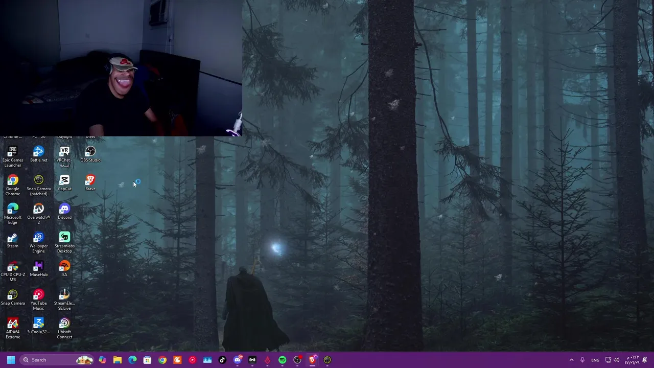Select the AIDA64 Extreme desktop icon
The height and width of the screenshot is (368, 654).
(13, 328)
